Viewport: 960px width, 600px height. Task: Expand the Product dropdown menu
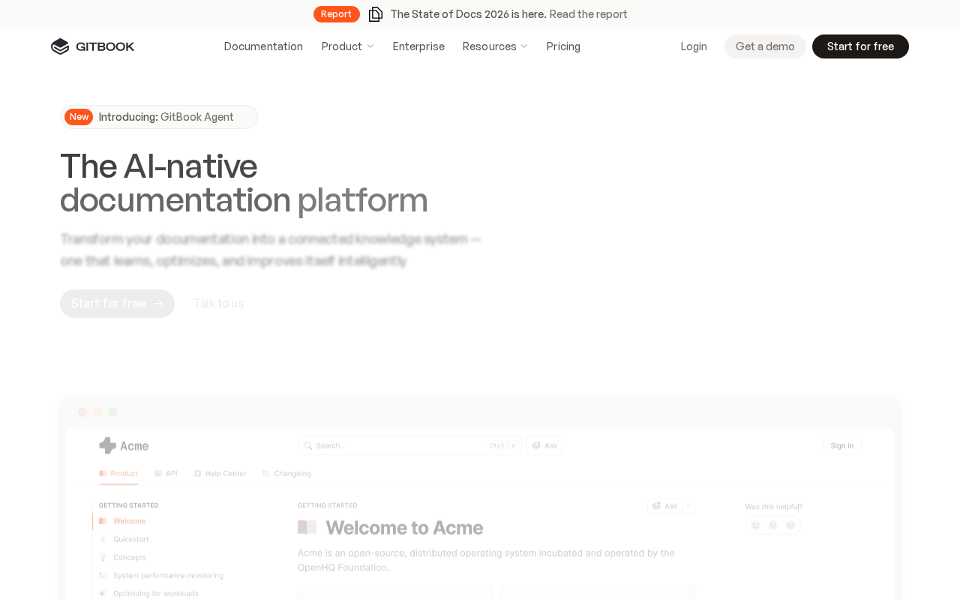coord(347,46)
